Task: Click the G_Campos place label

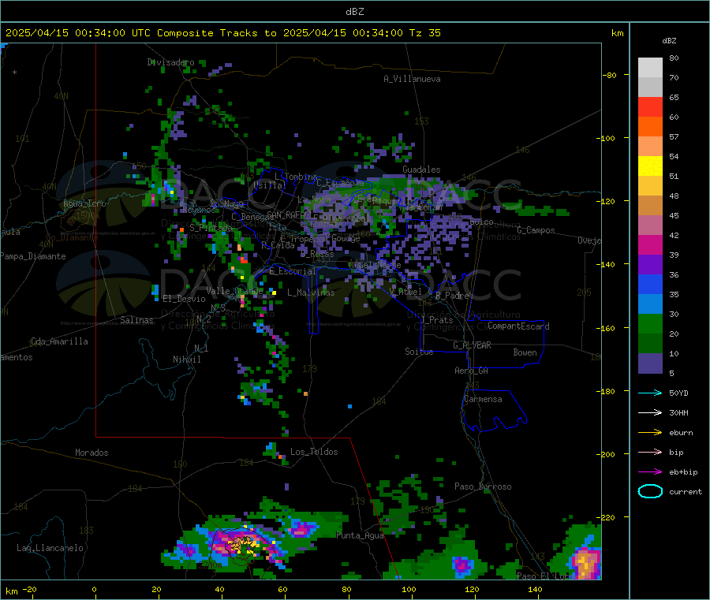Action: (536, 230)
